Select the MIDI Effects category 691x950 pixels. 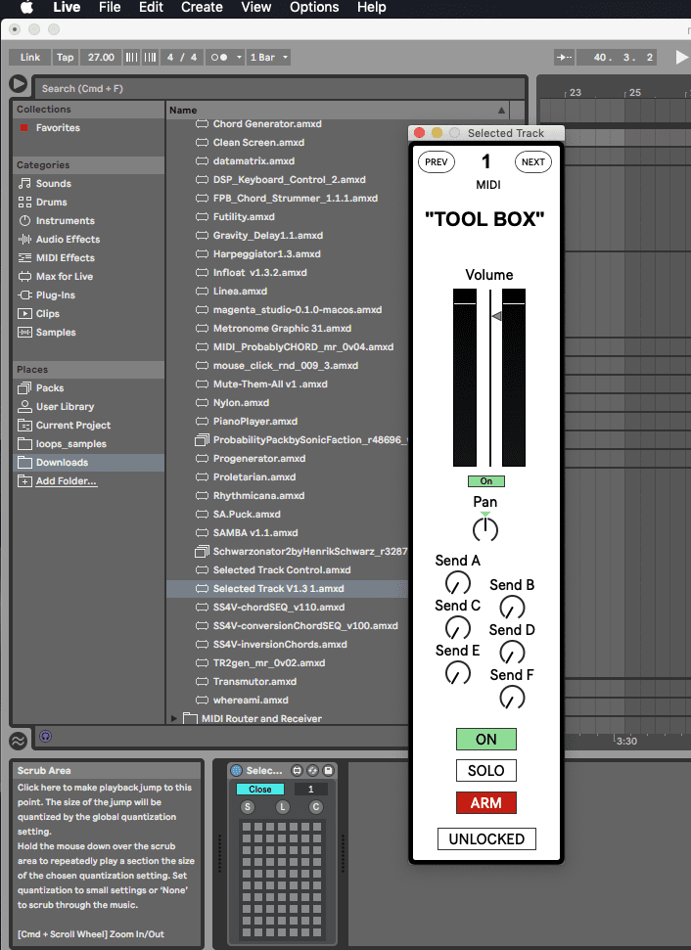coord(65,258)
